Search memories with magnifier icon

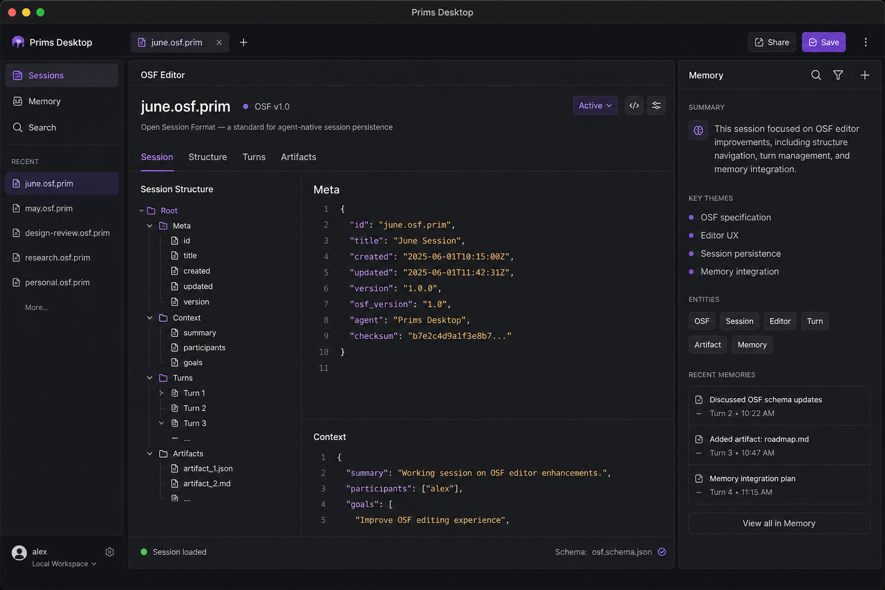tap(816, 75)
